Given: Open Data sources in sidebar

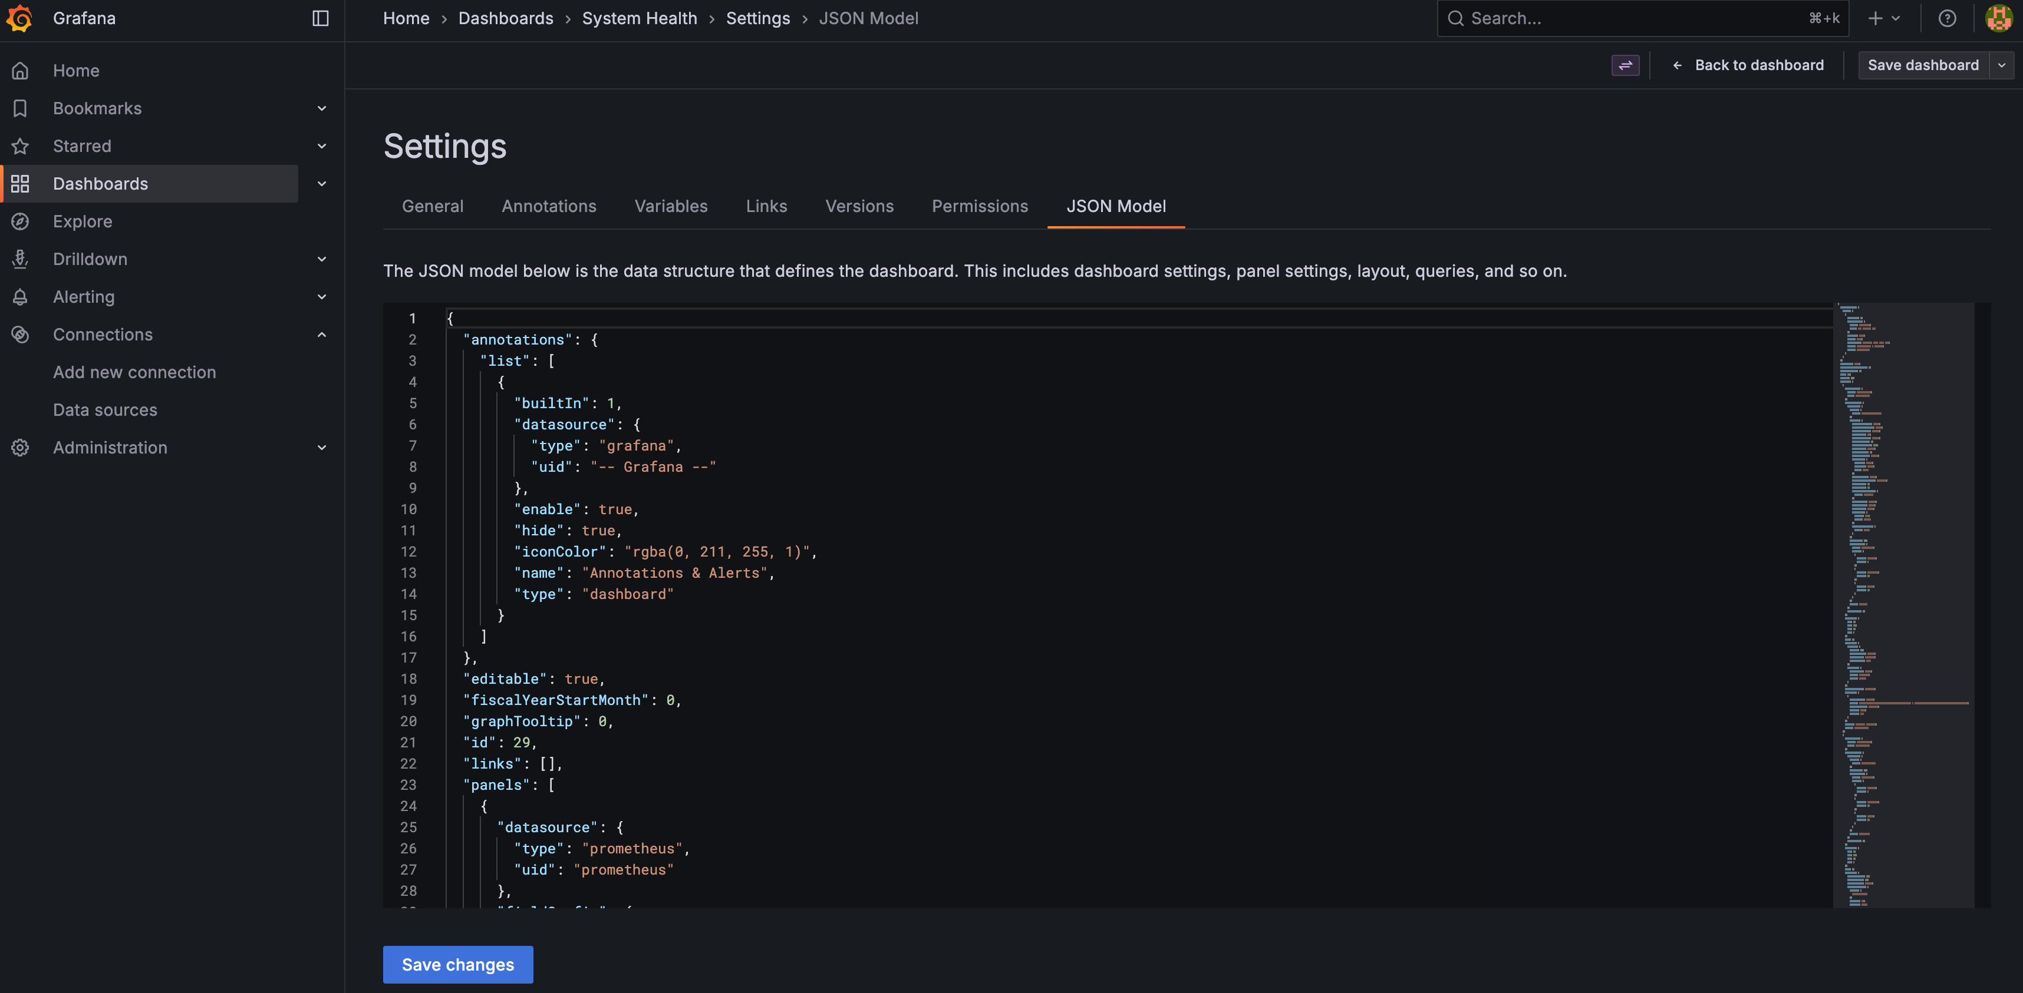Looking at the screenshot, I should click(x=106, y=410).
